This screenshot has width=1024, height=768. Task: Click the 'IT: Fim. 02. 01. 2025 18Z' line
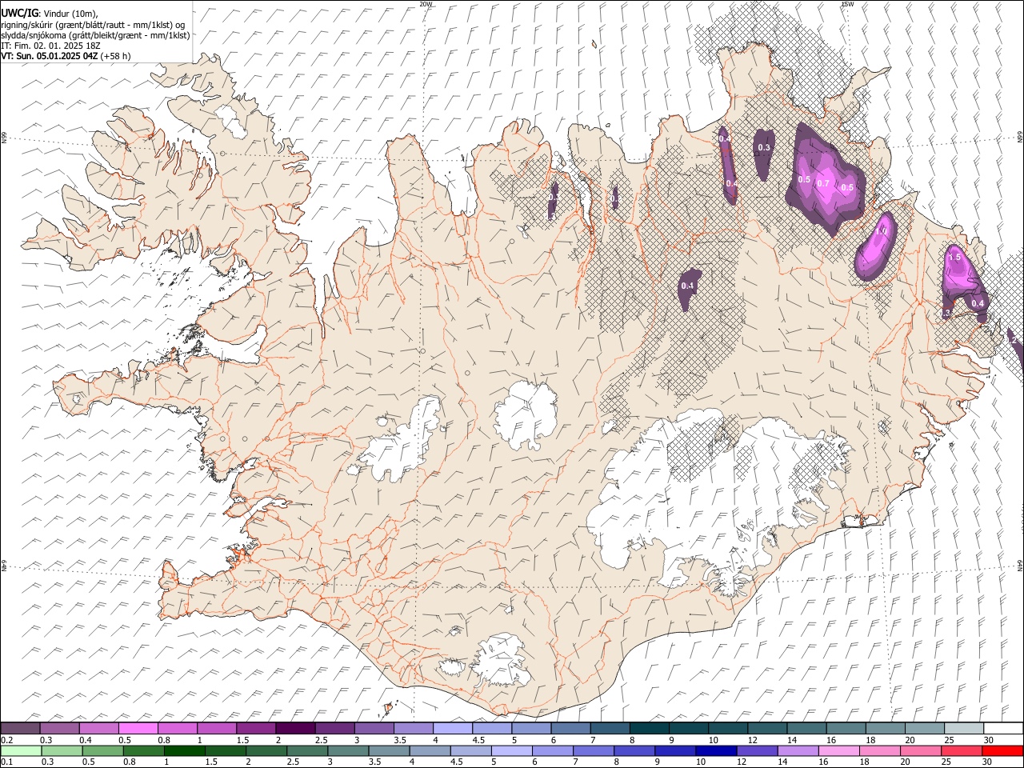pos(50,46)
